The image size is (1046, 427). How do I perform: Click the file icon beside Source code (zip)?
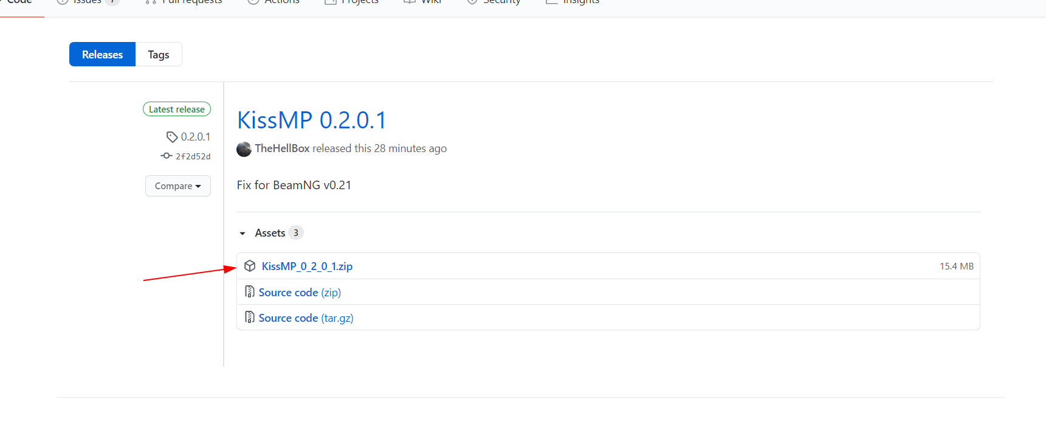[249, 292]
